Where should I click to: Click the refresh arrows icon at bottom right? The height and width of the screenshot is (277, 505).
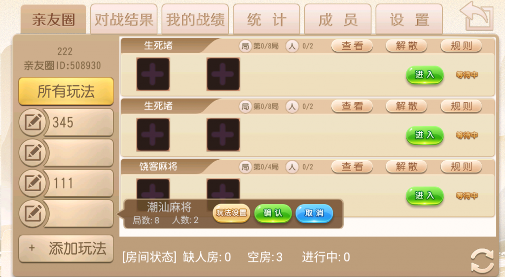482,261
